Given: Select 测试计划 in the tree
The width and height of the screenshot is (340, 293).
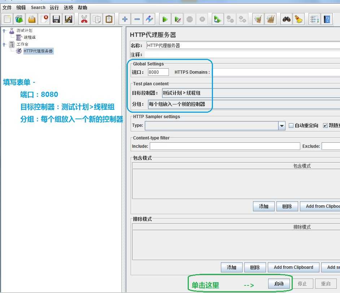Looking at the screenshot, I should pyautogui.click(x=24, y=30).
